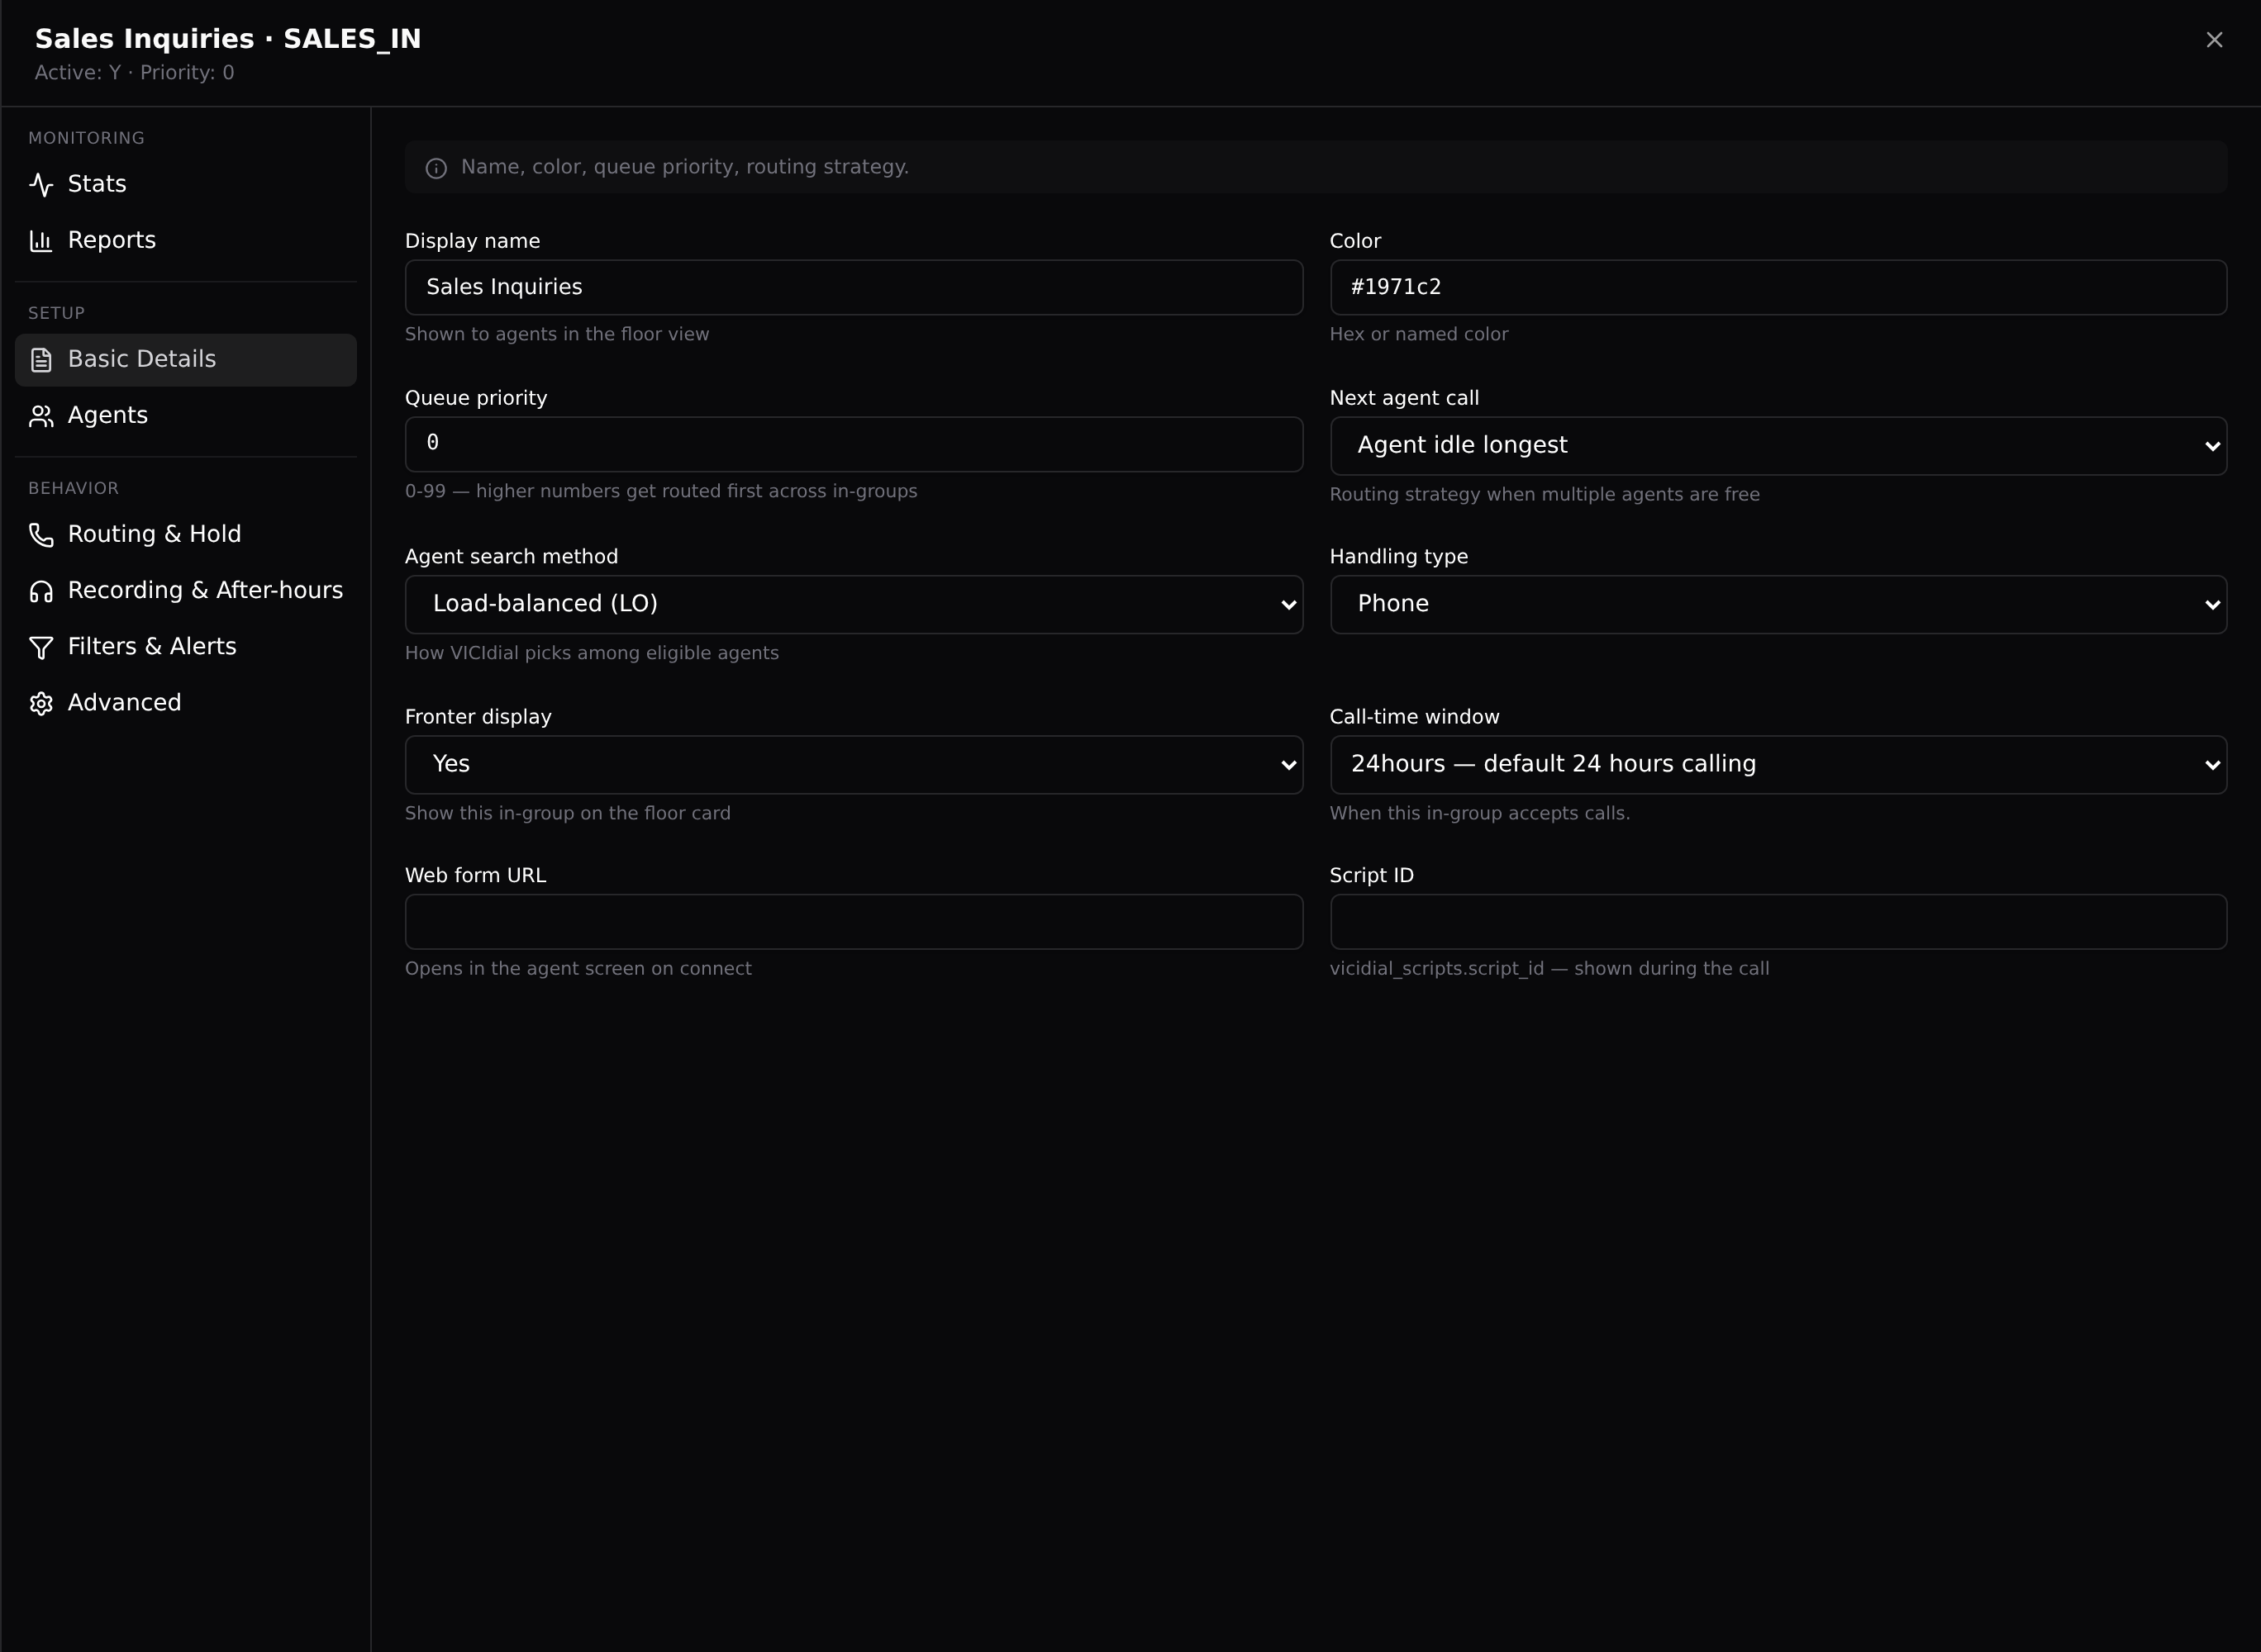Screen dimensions: 2261x1652
Task: Click 'When this in-group accepts calls.' text
Action: [x=1480, y=814]
